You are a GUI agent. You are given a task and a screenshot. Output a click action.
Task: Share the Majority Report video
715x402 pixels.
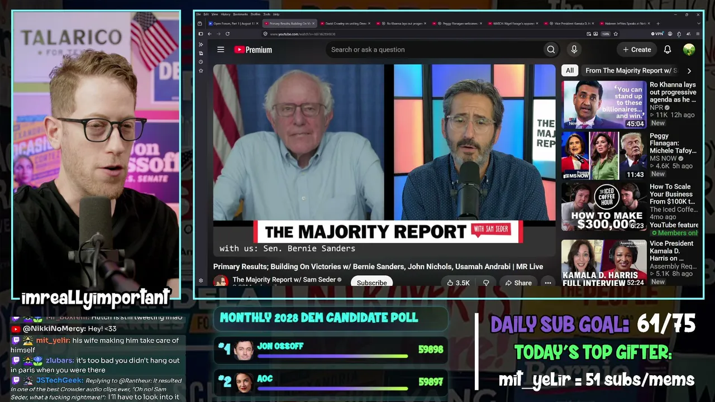point(518,283)
